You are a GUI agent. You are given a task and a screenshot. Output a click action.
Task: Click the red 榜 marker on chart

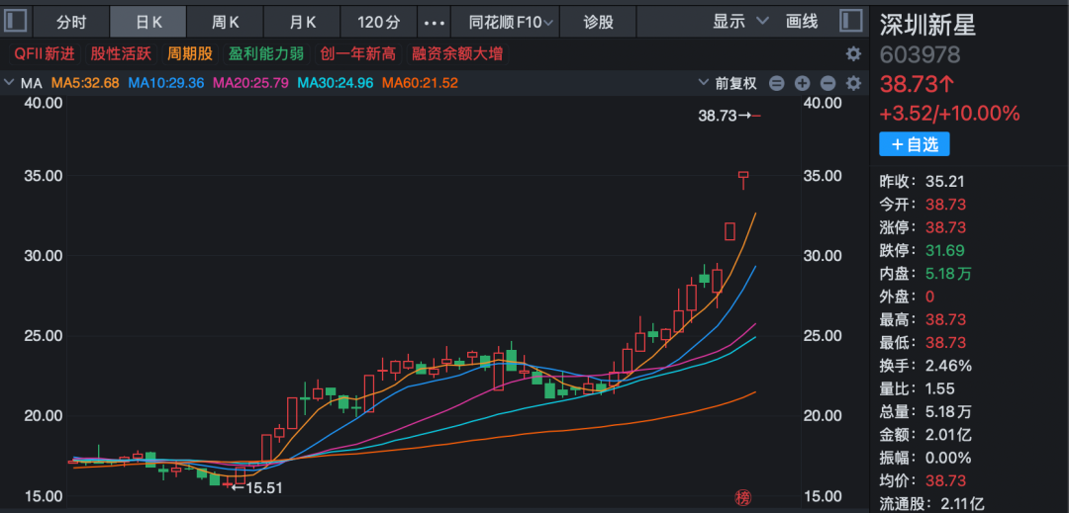[743, 496]
